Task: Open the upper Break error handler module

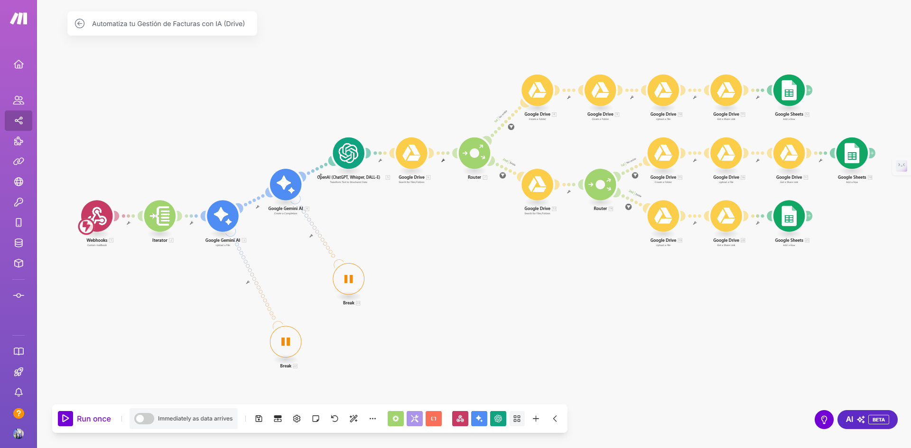Action: pos(349,279)
